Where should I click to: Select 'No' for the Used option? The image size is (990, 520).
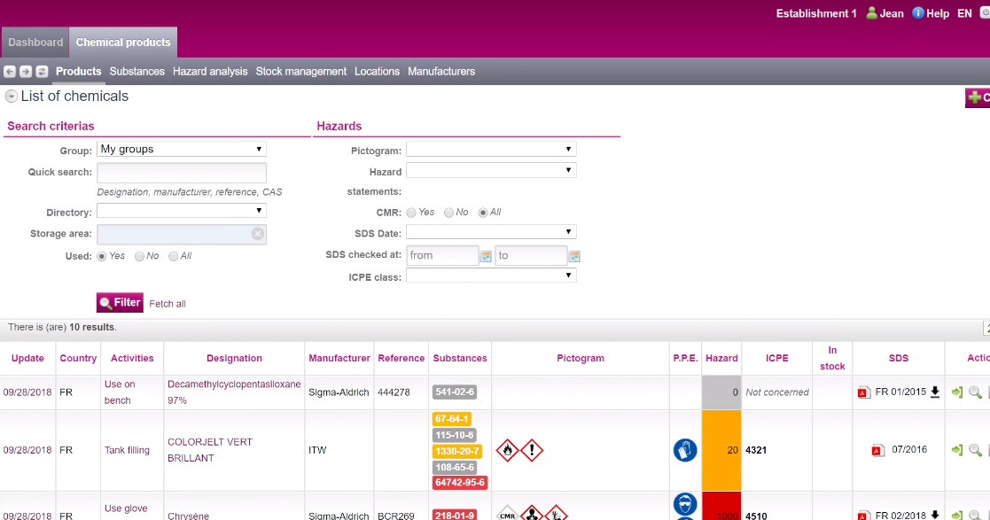coord(140,256)
